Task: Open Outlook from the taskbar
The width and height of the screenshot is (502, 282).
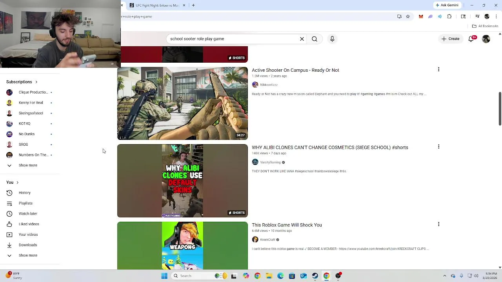Action: (x=304, y=276)
